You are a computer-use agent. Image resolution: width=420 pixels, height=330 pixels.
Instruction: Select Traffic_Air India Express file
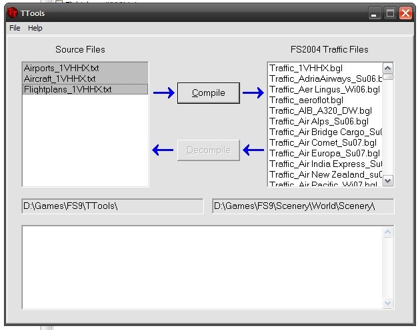pyautogui.click(x=325, y=164)
